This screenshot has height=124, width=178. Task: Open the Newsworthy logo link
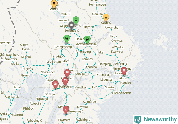[155, 119]
